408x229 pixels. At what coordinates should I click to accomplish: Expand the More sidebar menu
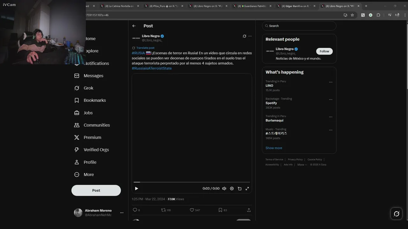[84, 175]
